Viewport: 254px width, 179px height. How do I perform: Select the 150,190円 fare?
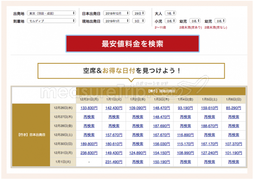(x=161, y=162)
